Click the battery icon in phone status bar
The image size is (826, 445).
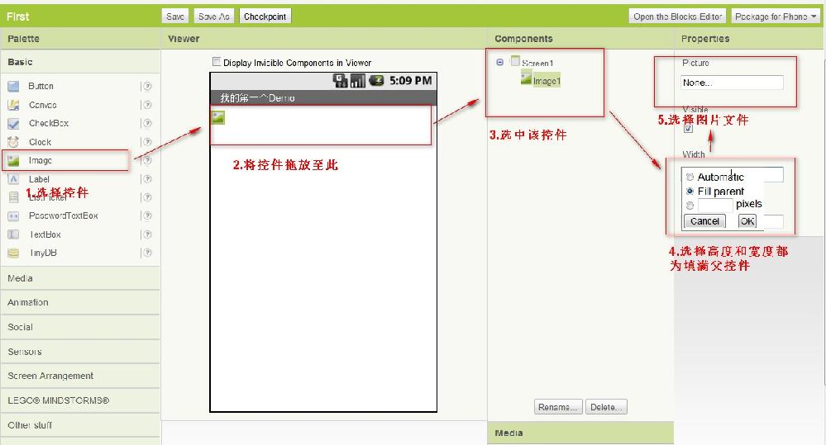pos(376,80)
